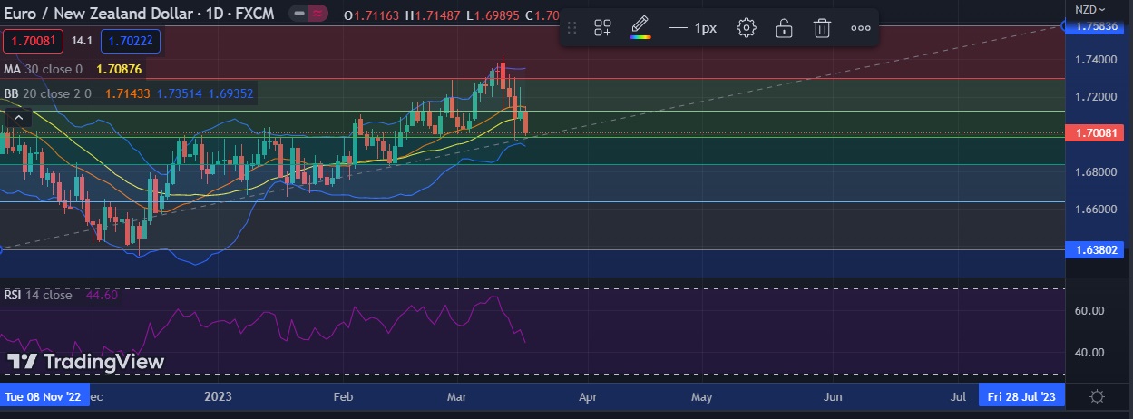Delete the drawing with the trash icon
The image size is (1133, 419).
(x=822, y=28)
